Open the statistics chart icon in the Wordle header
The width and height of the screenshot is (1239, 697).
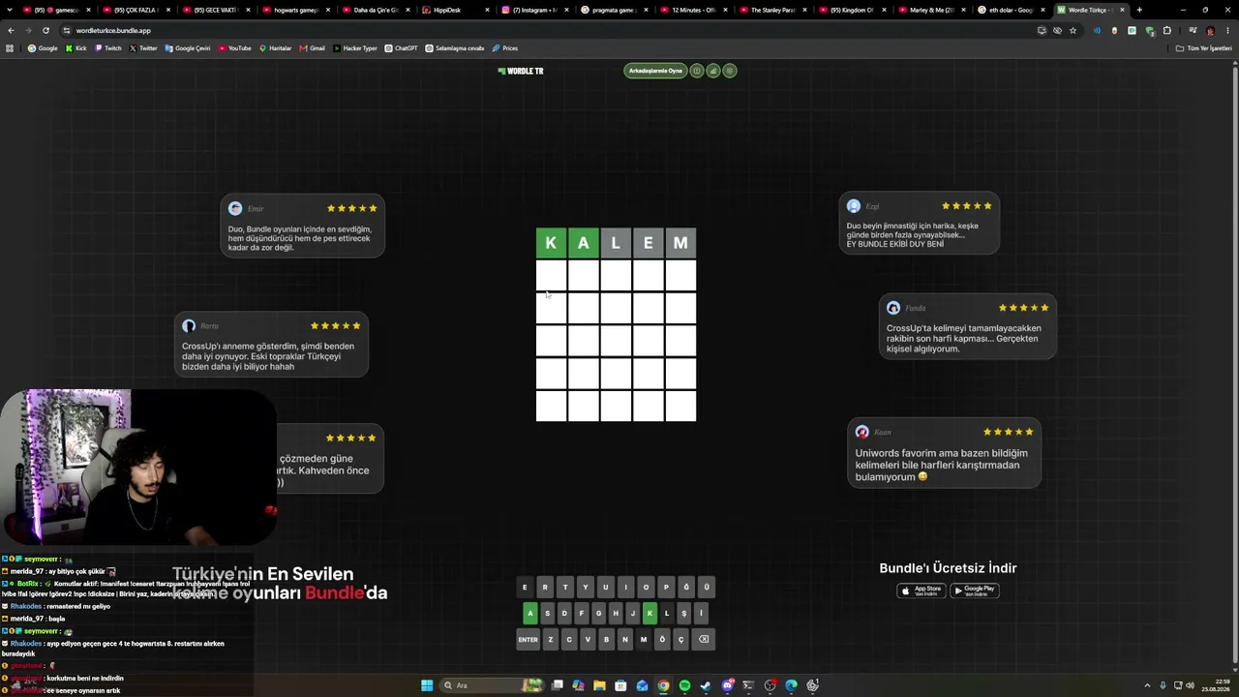(713, 71)
